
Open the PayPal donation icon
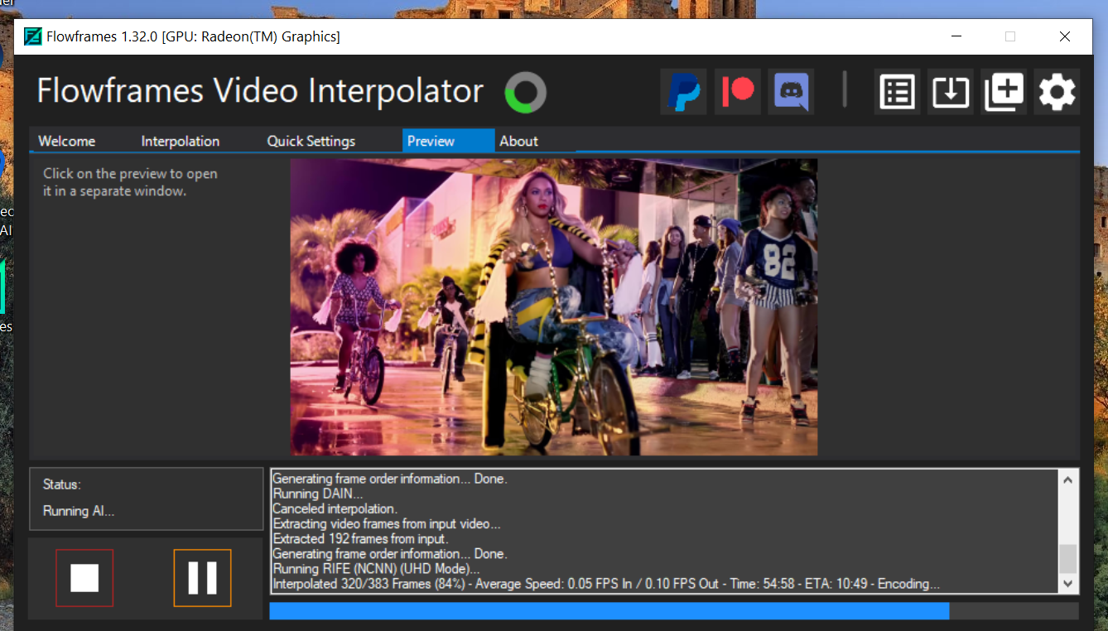click(x=683, y=92)
